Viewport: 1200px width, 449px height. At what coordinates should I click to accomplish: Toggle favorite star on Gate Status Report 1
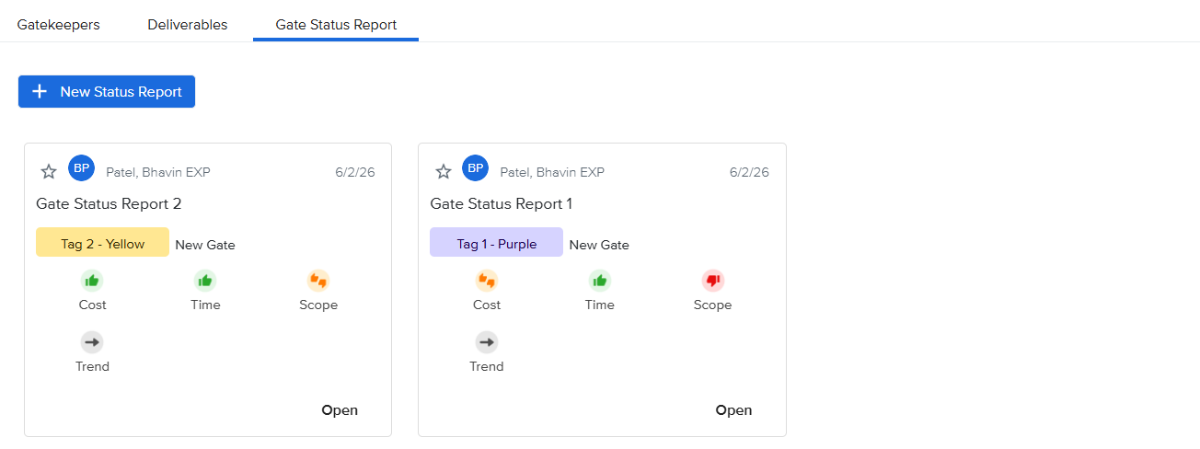[x=443, y=171]
